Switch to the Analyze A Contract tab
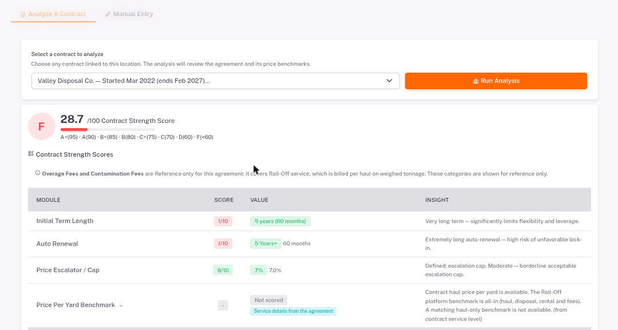This screenshot has height=330, width=618. click(53, 14)
